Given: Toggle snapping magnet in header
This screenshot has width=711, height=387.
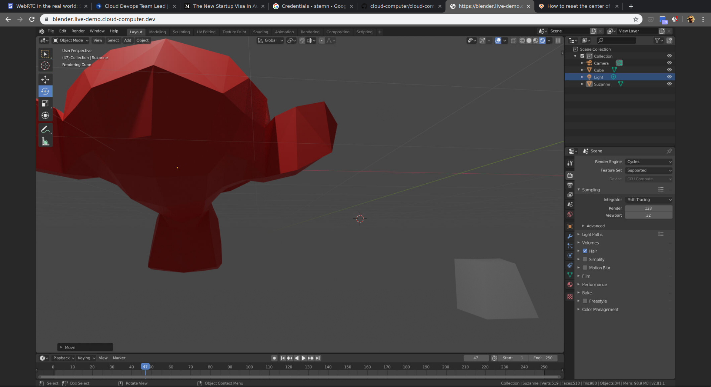Looking at the screenshot, I should click(x=302, y=40).
